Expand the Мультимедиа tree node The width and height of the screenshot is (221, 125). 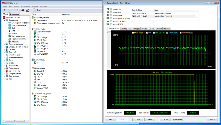coord(4,55)
